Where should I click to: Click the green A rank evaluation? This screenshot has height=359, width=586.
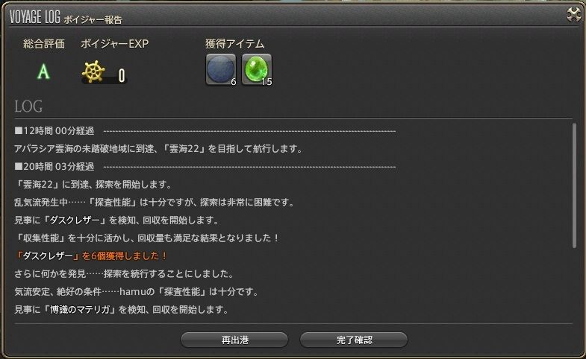43,72
